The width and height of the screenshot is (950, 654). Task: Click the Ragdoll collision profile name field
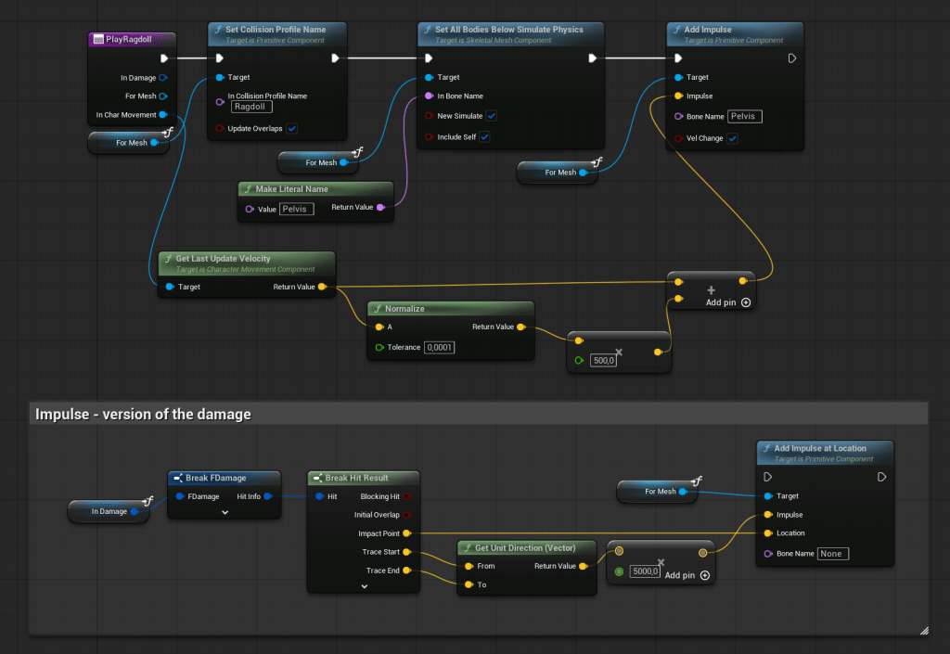[x=250, y=107]
